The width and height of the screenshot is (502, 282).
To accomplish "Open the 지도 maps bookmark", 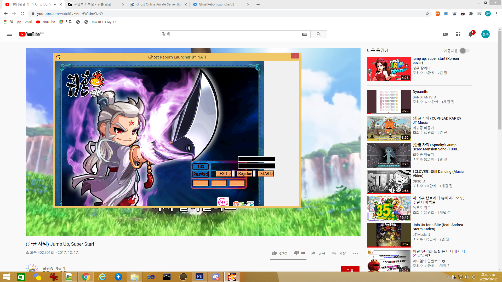I will tap(65, 22).
